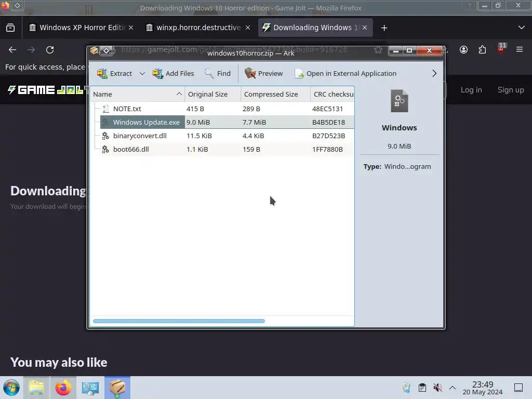Close the Windows XP Horror Edition tab
The height and width of the screenshot is (399, 532).
click(x=131, y=28)
